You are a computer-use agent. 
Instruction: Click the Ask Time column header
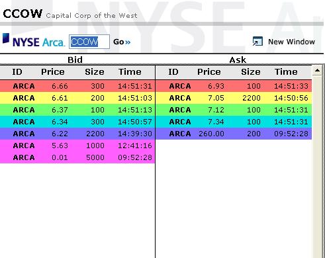[286, 72]
